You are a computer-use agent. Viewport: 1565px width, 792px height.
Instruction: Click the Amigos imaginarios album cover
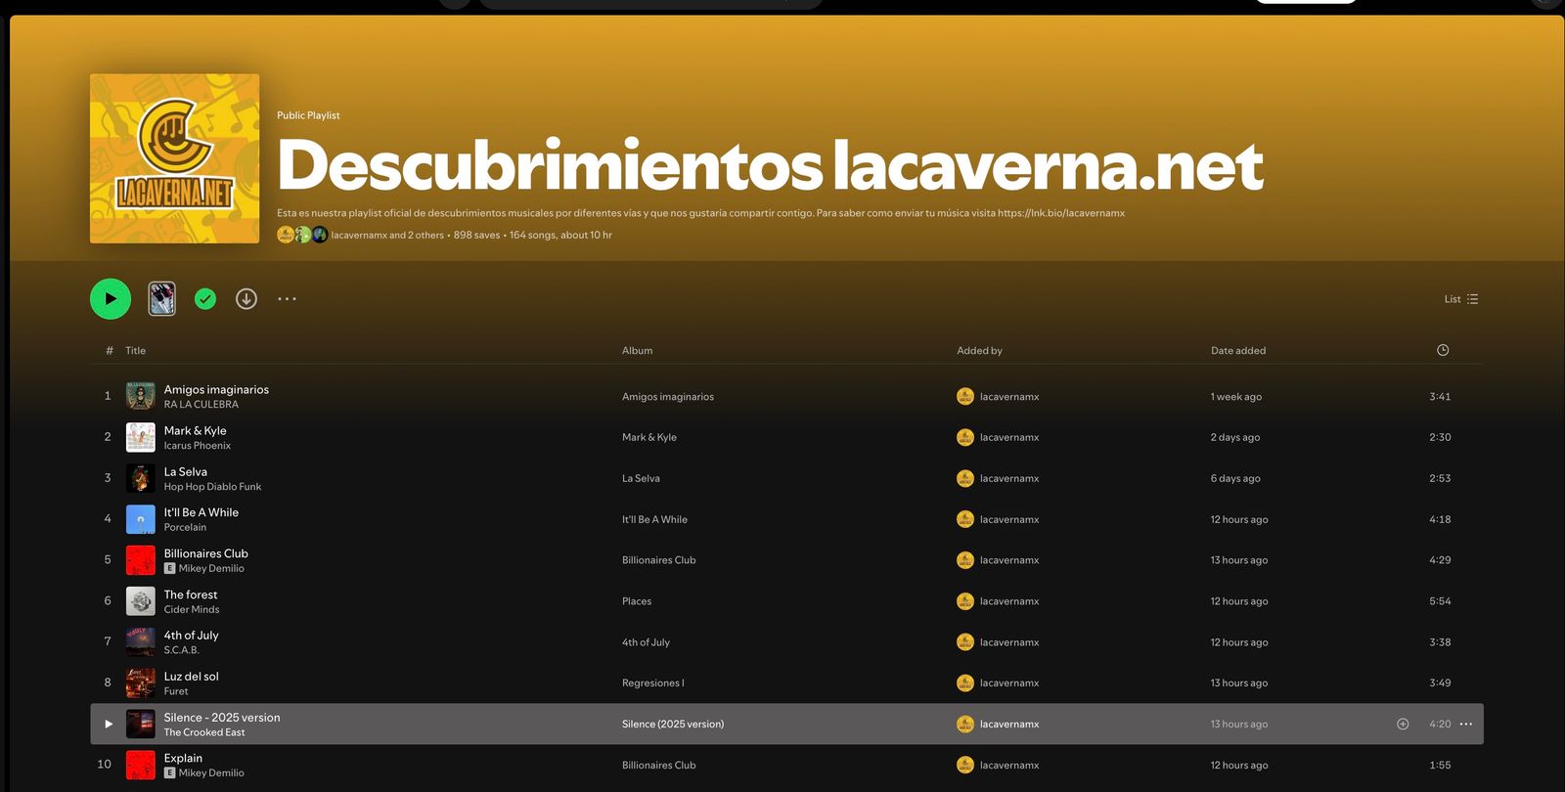(x=141, y=396)
